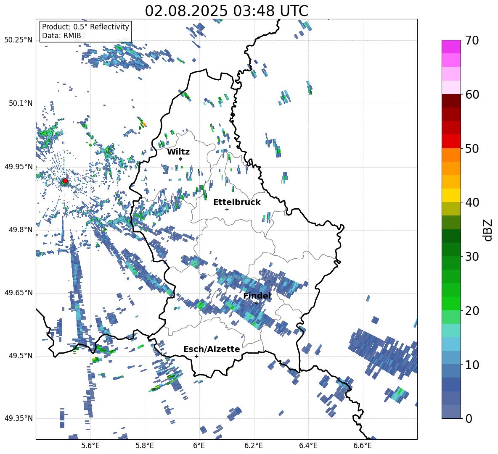The width and height of the screenshot is (498, 454).
Task: Click the Findel location label
Action: 257,296
